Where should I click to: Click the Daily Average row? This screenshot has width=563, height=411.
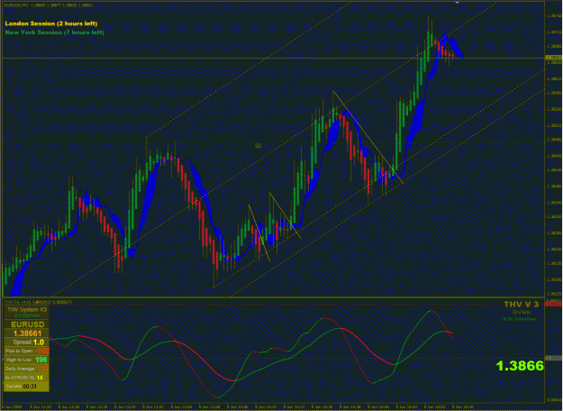pyautogui.click(x=27, y=369)
